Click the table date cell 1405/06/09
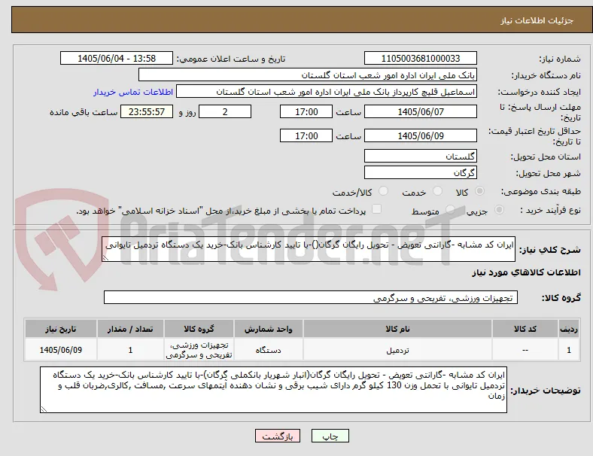This screenshot has height=456, width=593. [61, 350]
